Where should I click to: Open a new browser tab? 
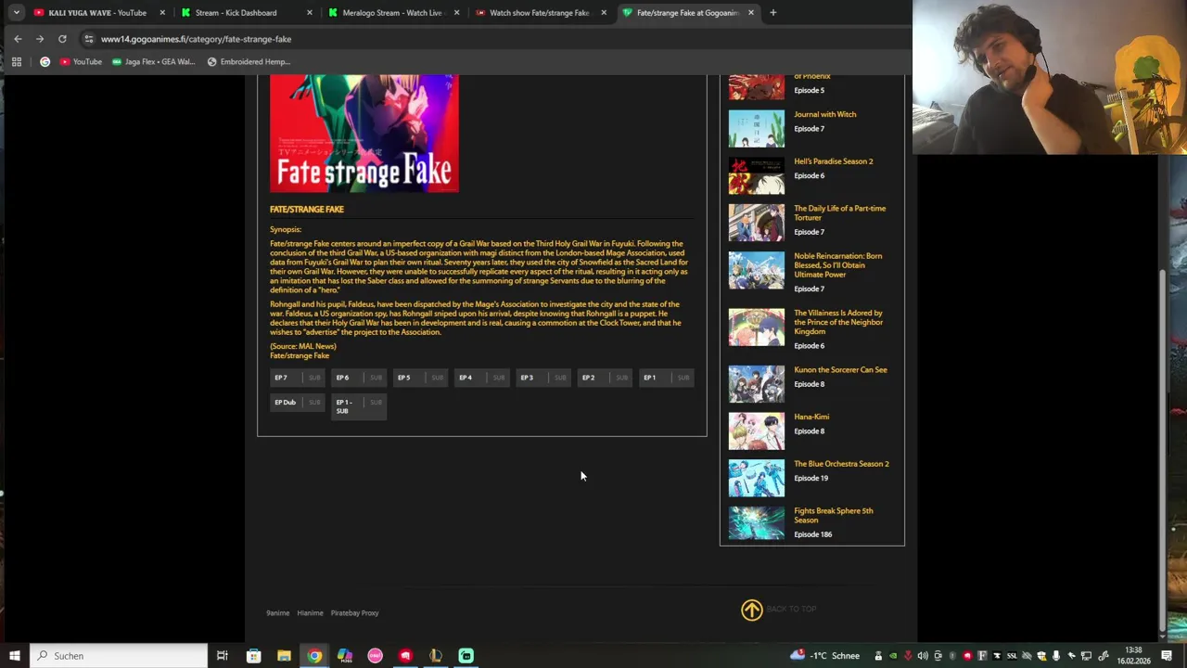coord(772,13)
